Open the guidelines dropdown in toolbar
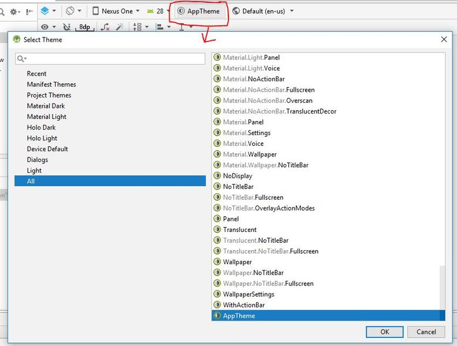Viewport: 457px width, 346px height. [185, 27]
